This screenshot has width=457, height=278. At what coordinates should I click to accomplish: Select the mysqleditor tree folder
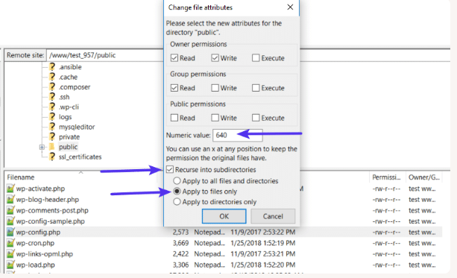(x=77, y=127)
